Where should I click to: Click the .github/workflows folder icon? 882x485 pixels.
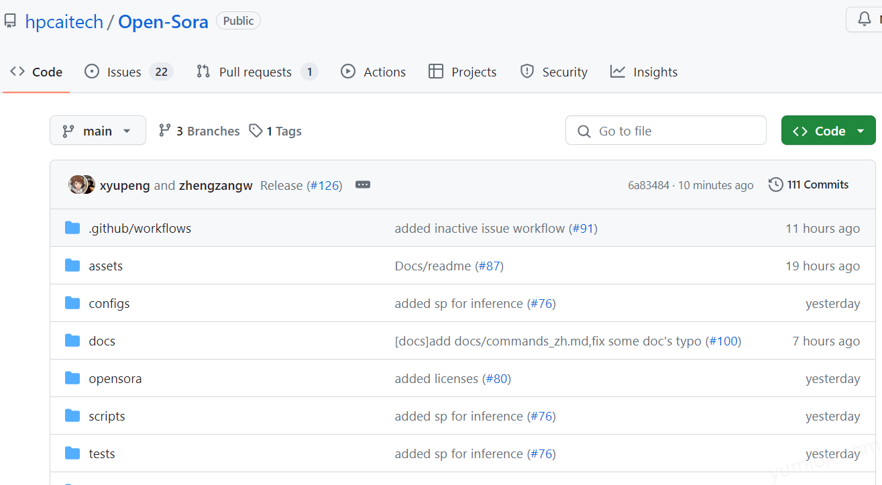pyautogui.click(x=72, y=228)
